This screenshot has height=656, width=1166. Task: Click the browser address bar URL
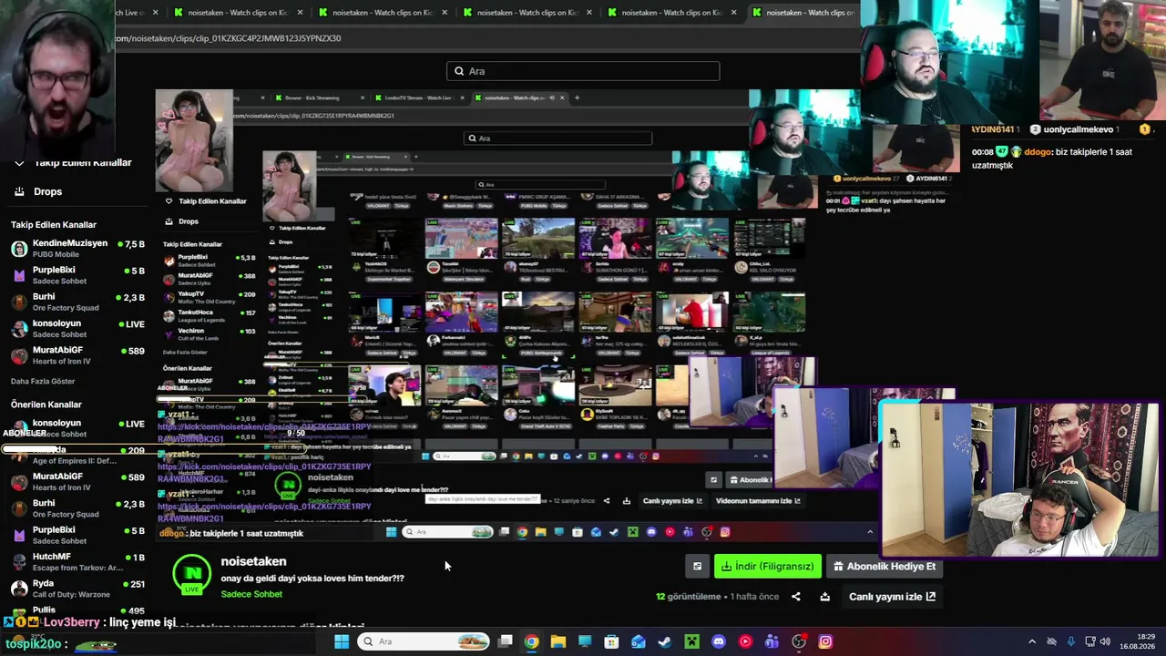pos(228,38)
